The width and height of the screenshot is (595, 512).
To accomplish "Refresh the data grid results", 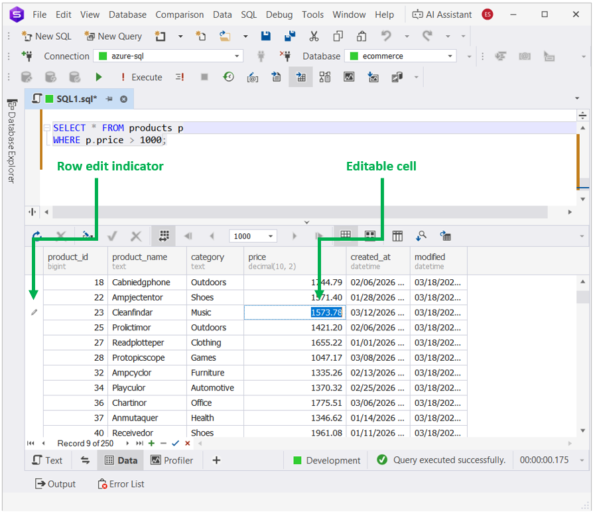I will point(36,236).
